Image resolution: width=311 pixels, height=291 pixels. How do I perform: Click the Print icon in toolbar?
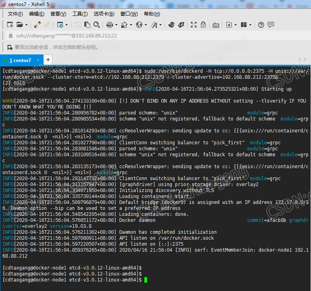coord(110,25)
